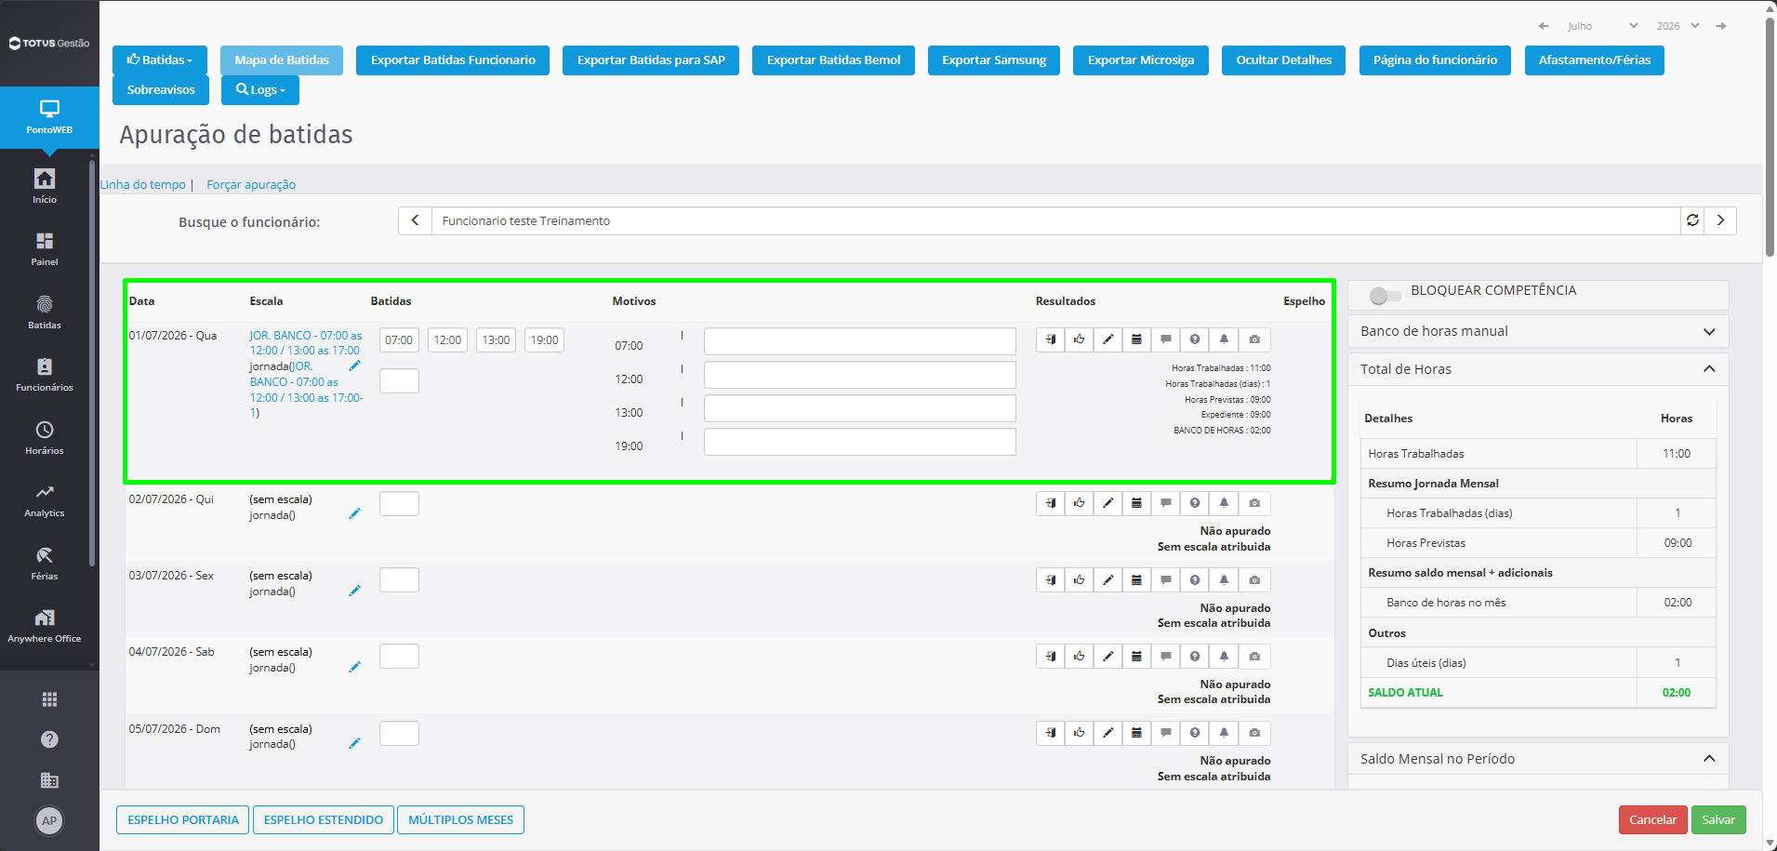Click the camera icon on 01/07/2026 row
The width and height of the screenshot is (1777, 851).
pos(1254,339)
